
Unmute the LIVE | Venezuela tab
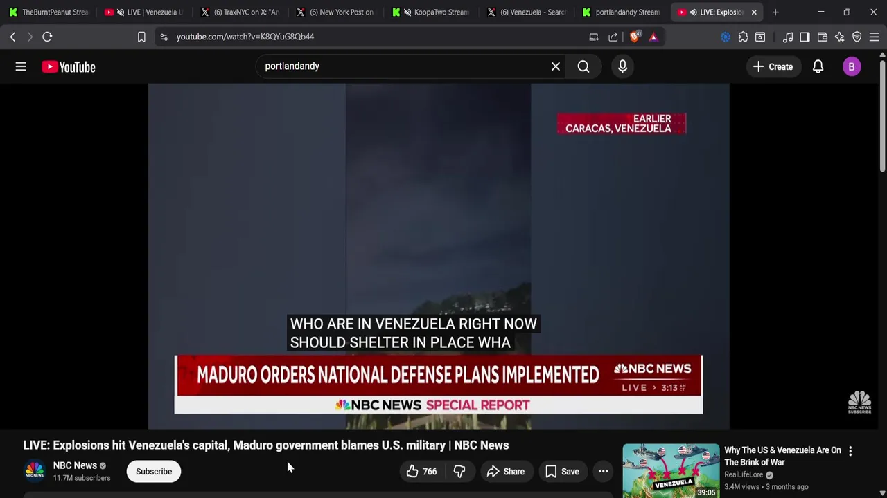click(x=121, y=12)
